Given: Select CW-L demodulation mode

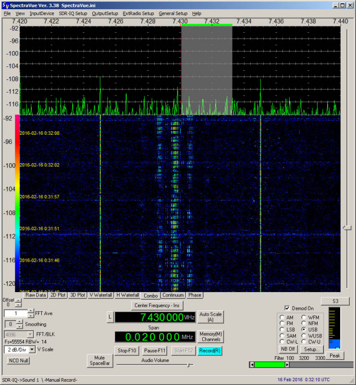Looking at the screenshot, I should pyautogui.click(x=282, y=342).
